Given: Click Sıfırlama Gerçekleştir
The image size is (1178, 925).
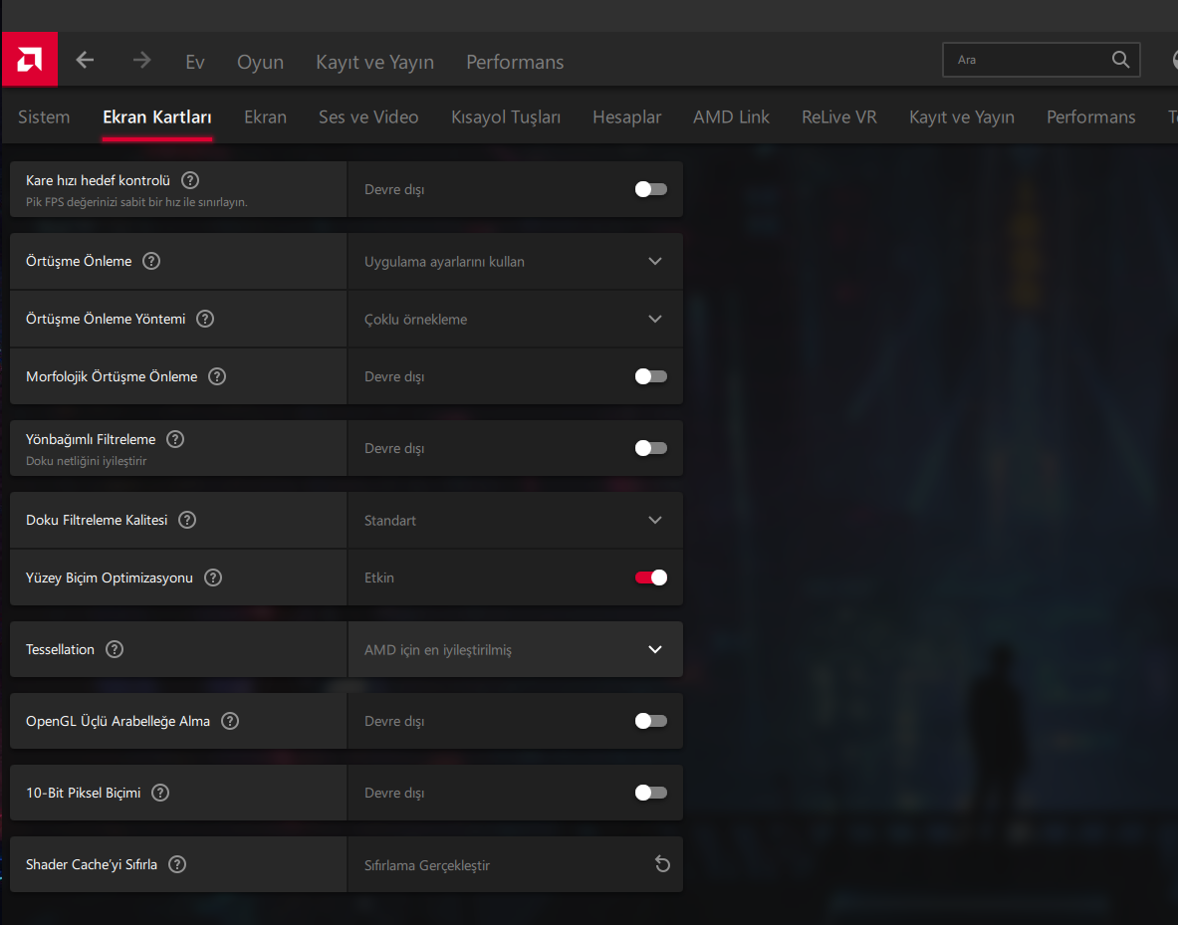Looking at the screenshot, I should pos(427,865).
